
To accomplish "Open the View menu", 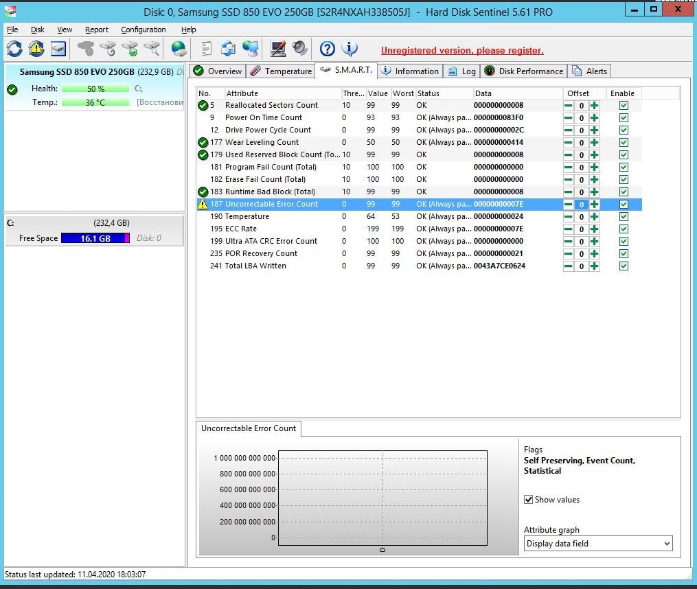I will (x=65, y=30).
